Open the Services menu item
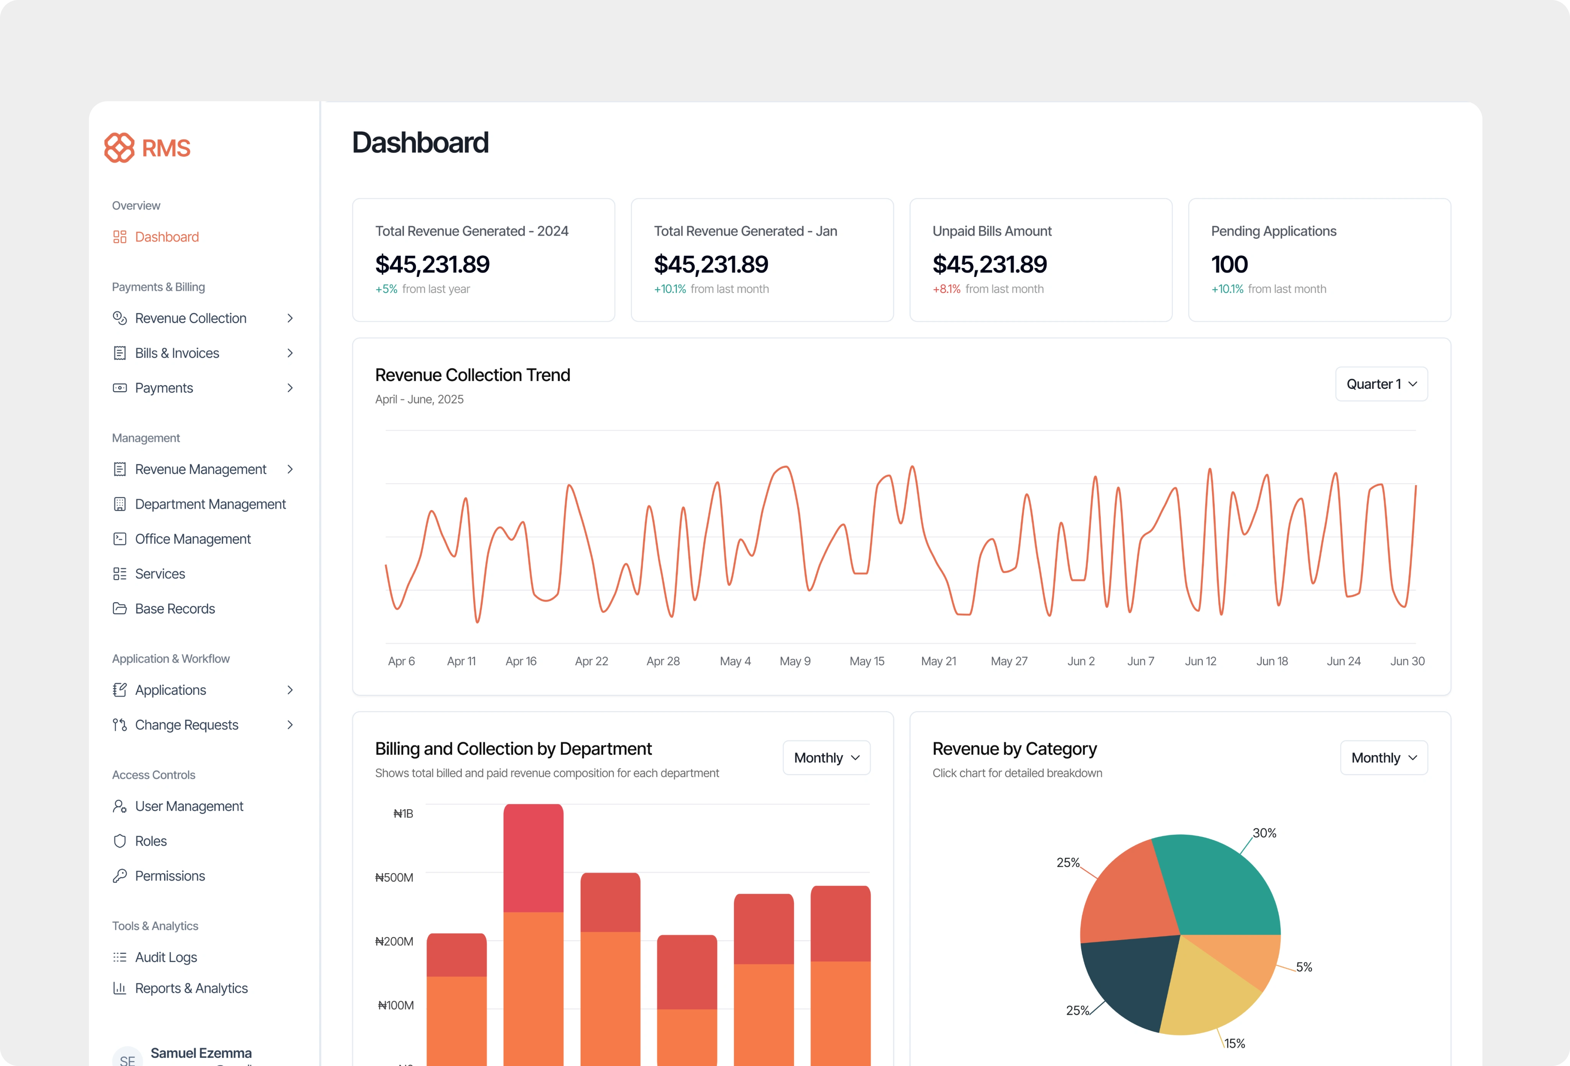Image resolution: width=1570 pixels, height=1066 pixels. pyautogui.click(x=160, y=574)
